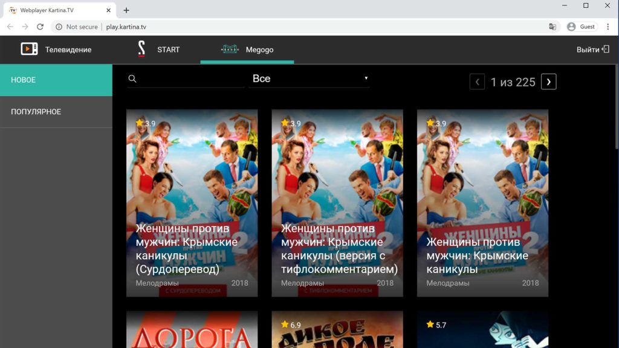Go to next page of results
619x348 pixels.
click(x=548, y=82)
